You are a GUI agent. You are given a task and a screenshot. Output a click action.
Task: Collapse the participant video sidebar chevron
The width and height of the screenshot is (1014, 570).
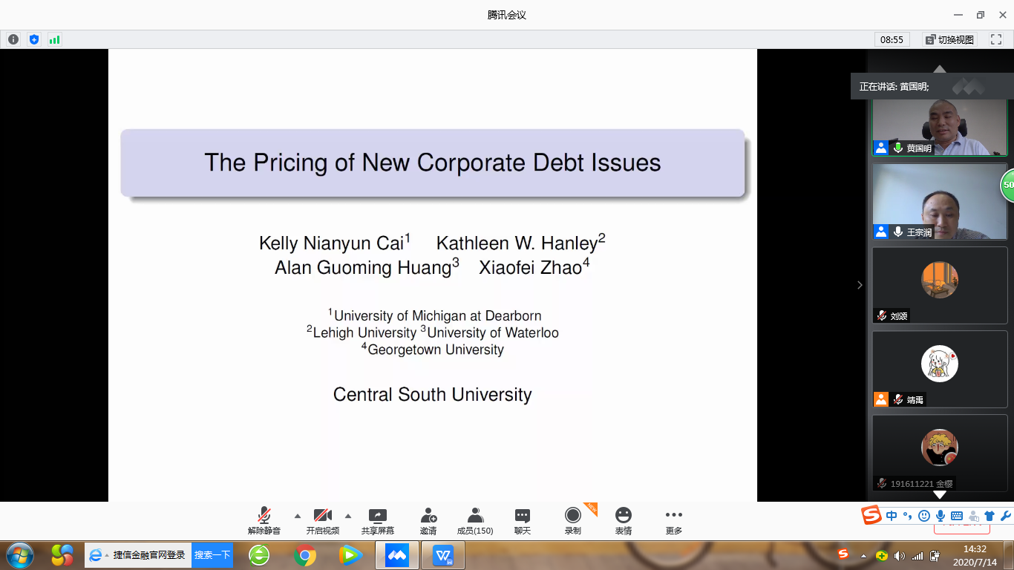click(860, 285)
